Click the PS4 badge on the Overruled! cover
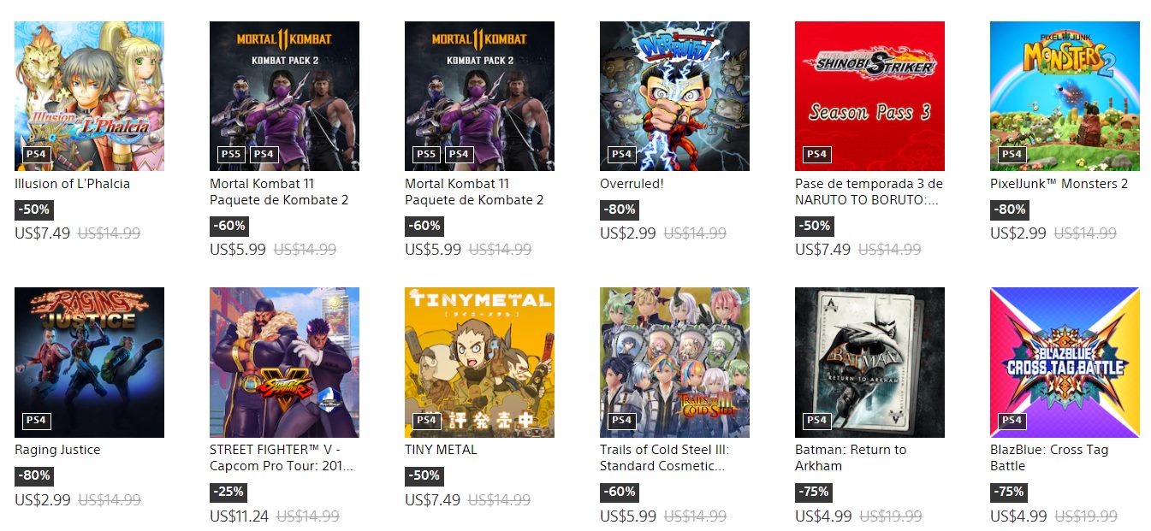The width and height of the screenshot is (1151, 531). tap(621, 155)
